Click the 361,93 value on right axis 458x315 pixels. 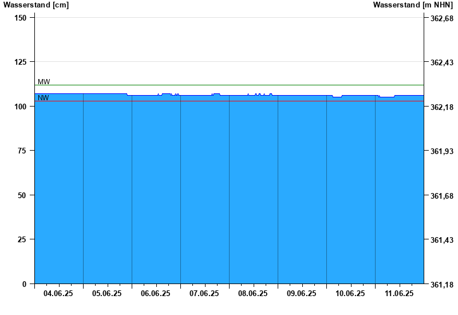pos(442,151)
